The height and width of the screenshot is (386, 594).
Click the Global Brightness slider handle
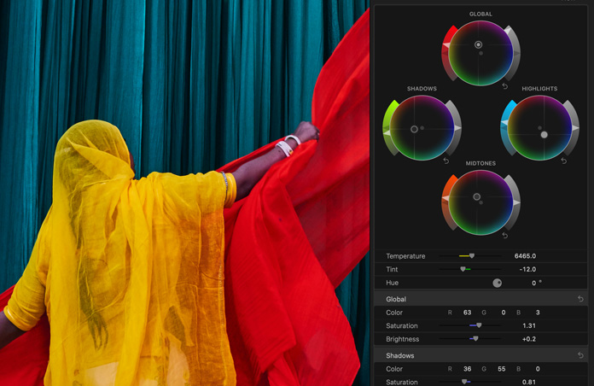point(475,339)
